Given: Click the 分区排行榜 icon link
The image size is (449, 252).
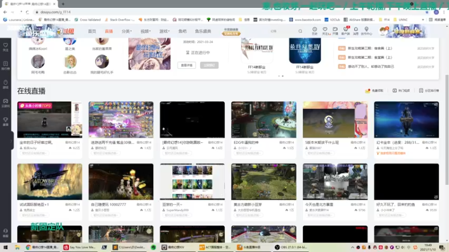Looking at the screenshot, I should pyautogui.click(x=429, y=91).
